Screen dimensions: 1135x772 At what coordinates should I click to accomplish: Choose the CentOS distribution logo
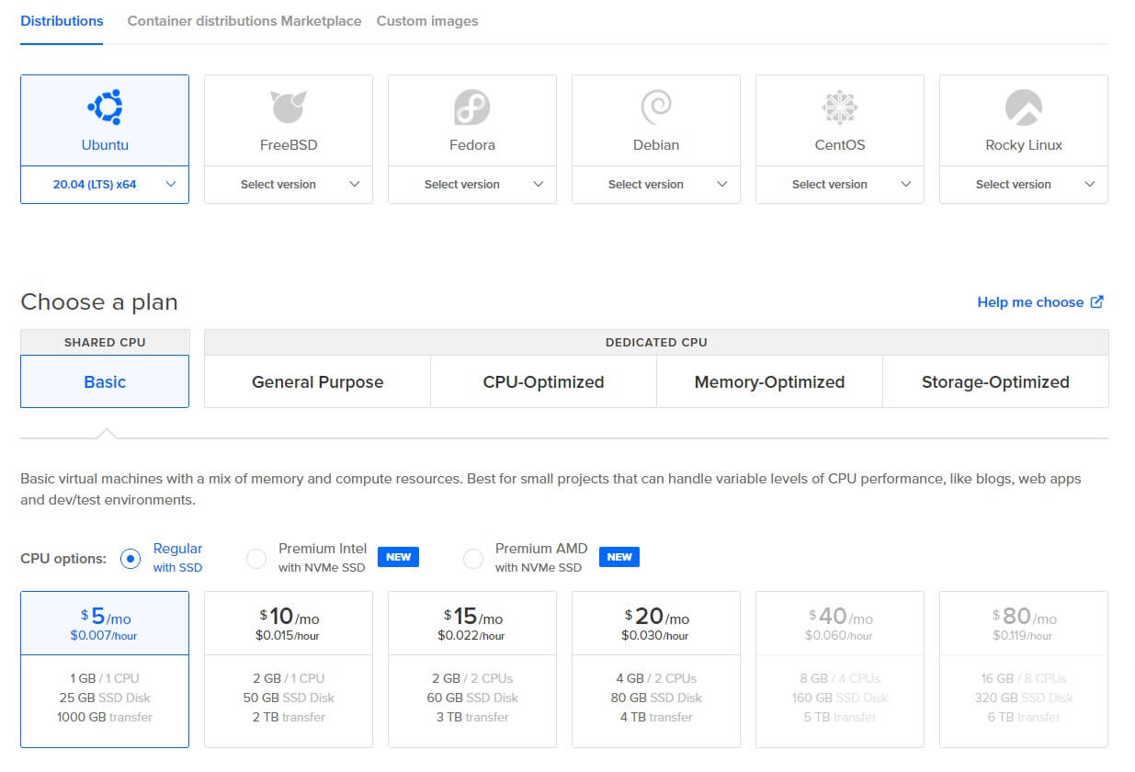840,108
